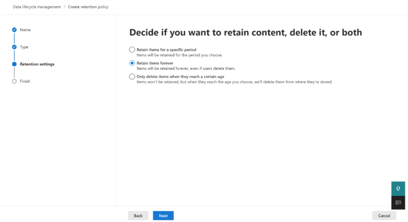Select the Retention settings step label
The image size is (408, 222).
(x=37, y=64)
